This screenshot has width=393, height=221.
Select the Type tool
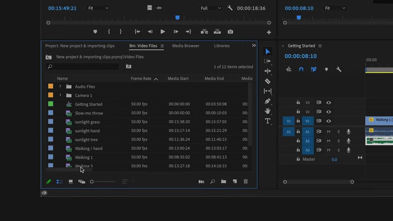267,121
